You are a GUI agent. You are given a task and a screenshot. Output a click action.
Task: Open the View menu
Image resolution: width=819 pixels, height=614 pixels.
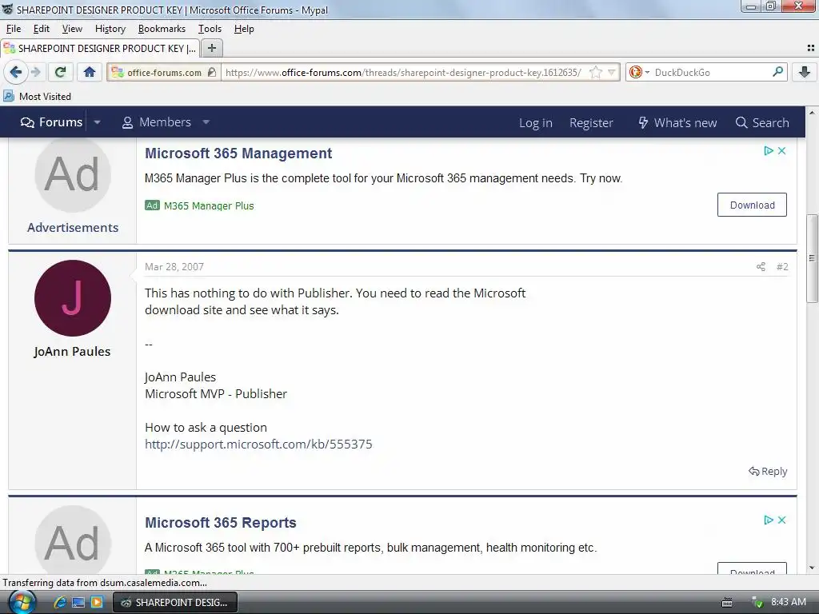(72, 29)
